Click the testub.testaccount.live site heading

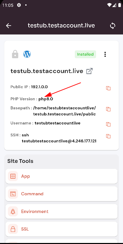[47, 71]
